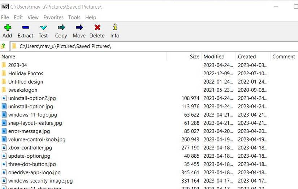The width and height of the screenshot is (298, 189).
Task: Click the size value 35 455
Action: (x=191, y=164)
